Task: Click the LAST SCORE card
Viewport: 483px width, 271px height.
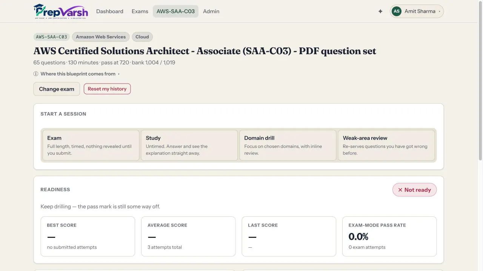Action: [x=289, y=236]
